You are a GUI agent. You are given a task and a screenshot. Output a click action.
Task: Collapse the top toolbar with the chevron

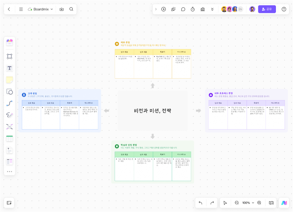(x=156, y=9)
